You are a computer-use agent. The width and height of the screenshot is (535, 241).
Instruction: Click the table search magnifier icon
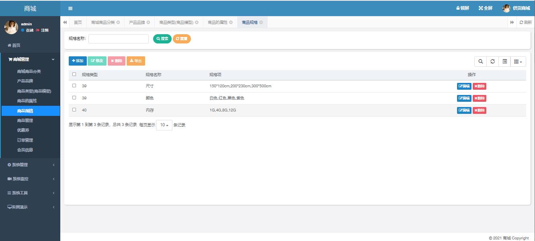pos(480,62)
